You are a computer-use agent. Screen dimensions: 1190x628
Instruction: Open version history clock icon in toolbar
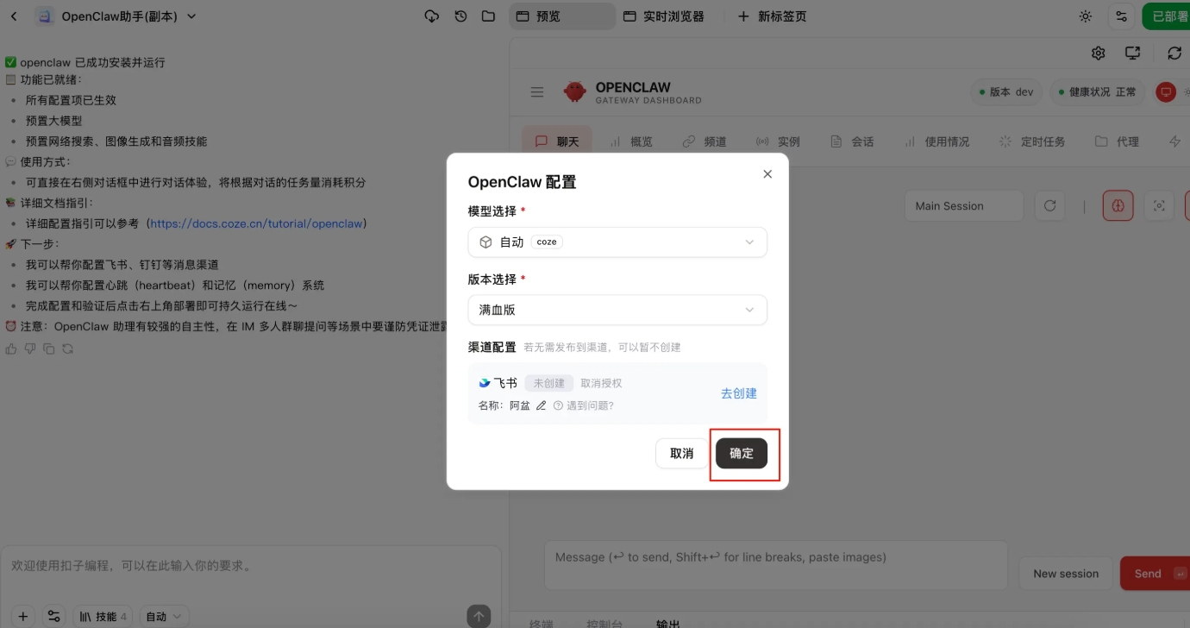460,16
